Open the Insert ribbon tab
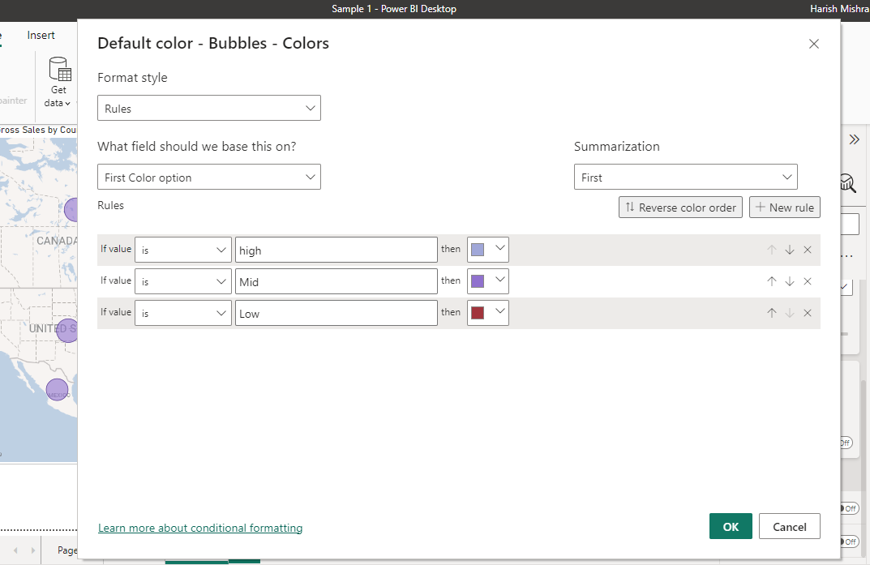Screen dimensions: 870x565 click(x=41, y=35)
